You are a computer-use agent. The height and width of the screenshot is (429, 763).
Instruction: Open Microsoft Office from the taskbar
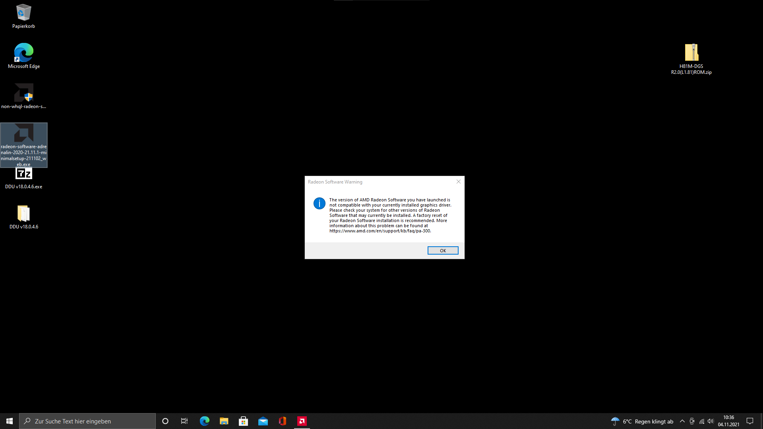click(282, 421)
